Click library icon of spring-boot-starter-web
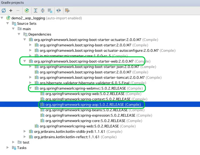 pos(31,61)
